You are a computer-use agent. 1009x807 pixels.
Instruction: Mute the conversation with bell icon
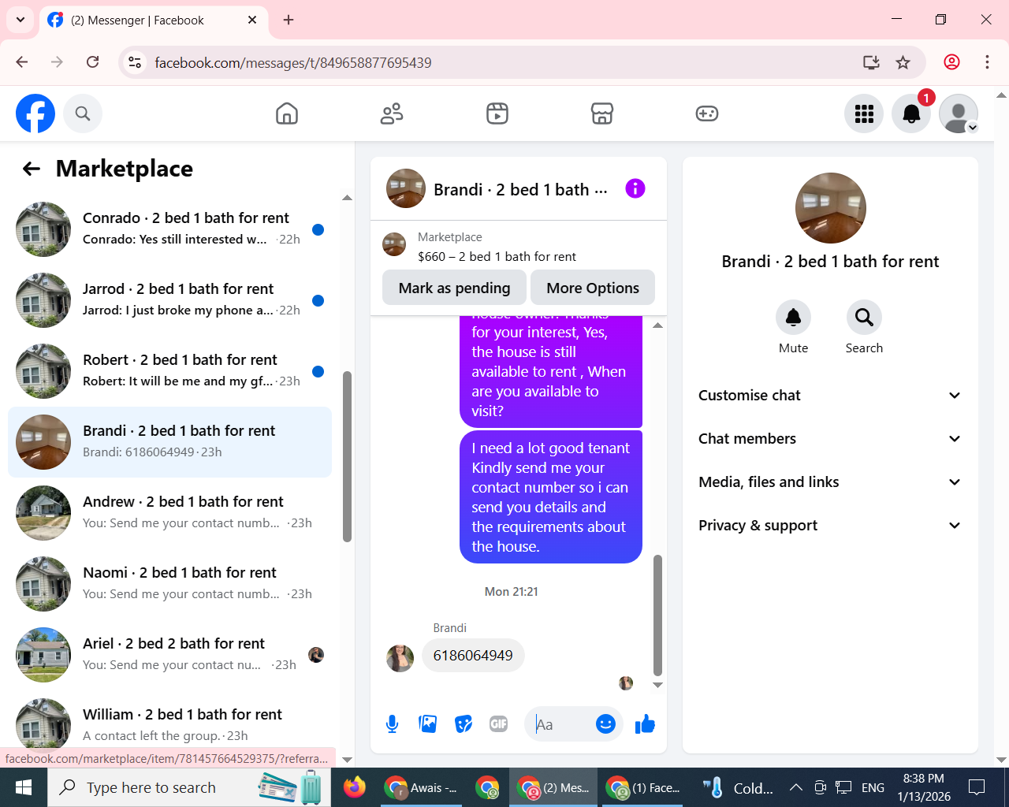coord(793,318)
